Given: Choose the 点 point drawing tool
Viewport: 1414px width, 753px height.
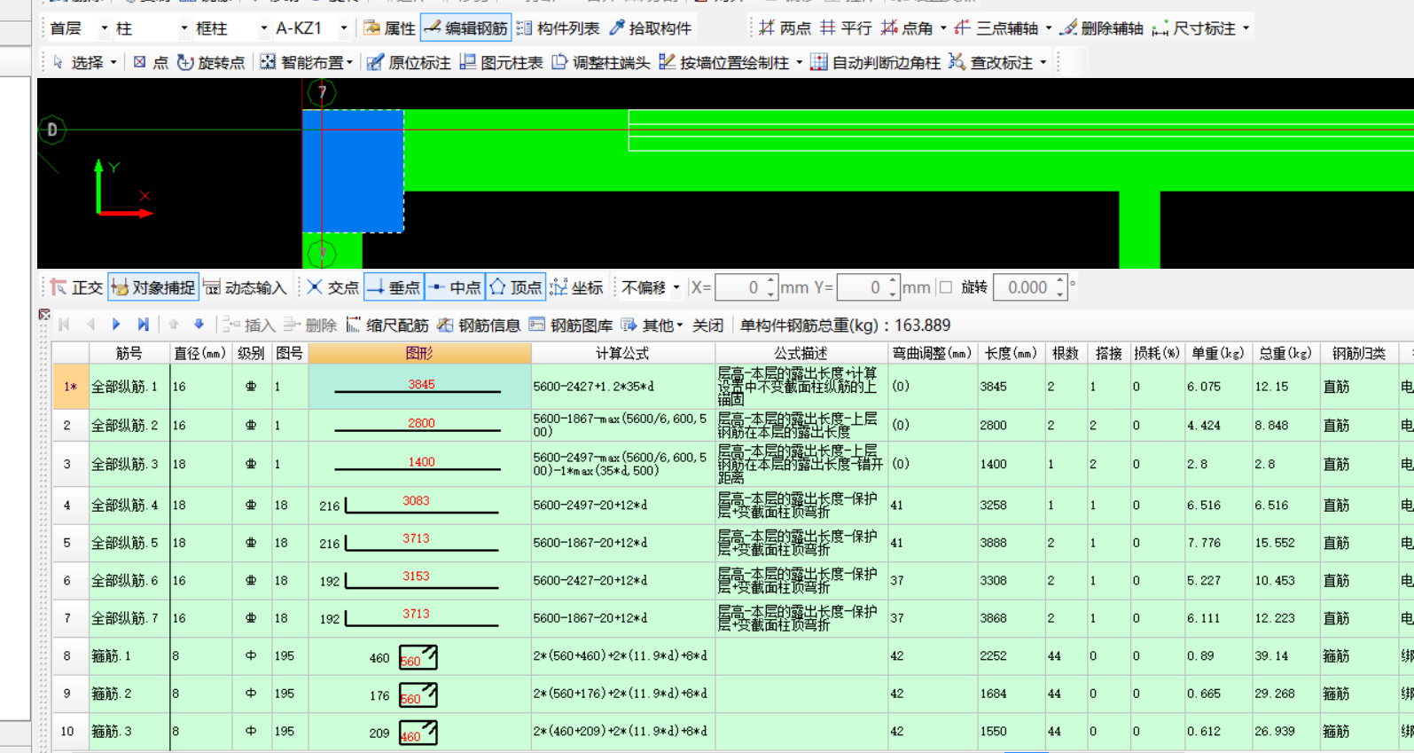Looking at the screenshot, I should (151, 62).
